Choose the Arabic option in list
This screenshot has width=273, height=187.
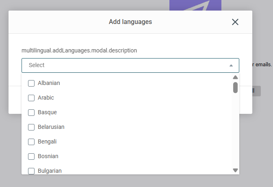click(46, 98)
